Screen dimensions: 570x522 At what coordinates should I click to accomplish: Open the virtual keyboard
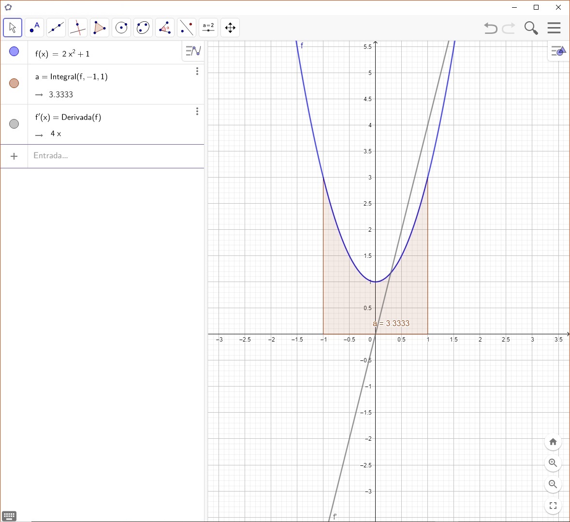(x=9, y=516)
